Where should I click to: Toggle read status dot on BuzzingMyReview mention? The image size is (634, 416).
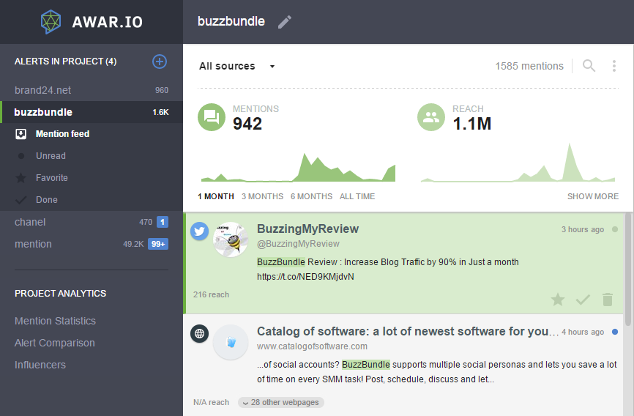615,229
